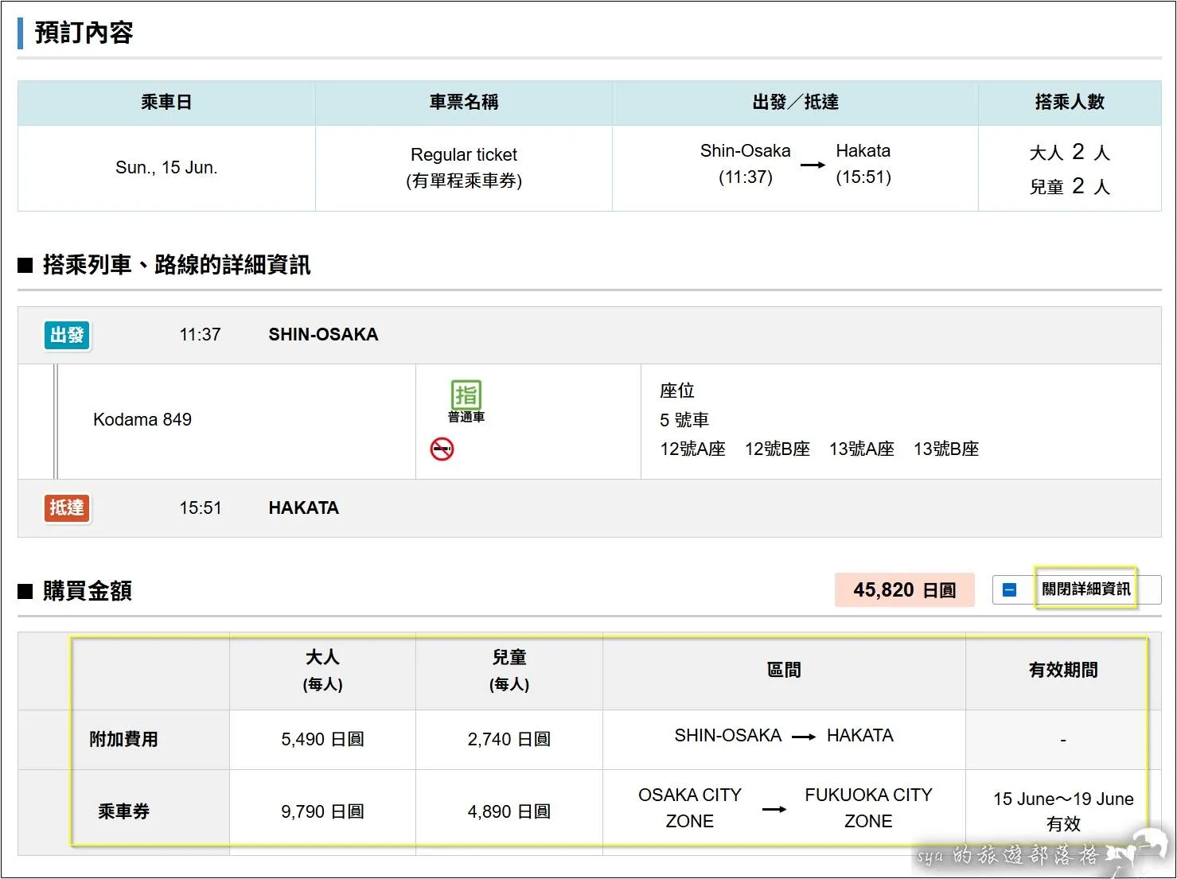Click Shin-Osaka (11:37) departure cell text
Image resolution: width=1177 pixels, height=879 pixels.
(746, 164)
